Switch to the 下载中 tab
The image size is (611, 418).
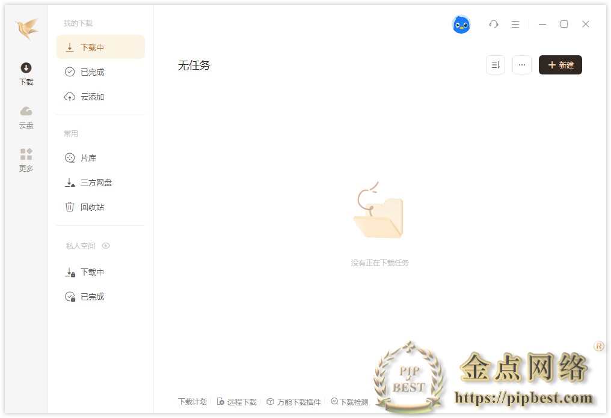coord(91,46)
